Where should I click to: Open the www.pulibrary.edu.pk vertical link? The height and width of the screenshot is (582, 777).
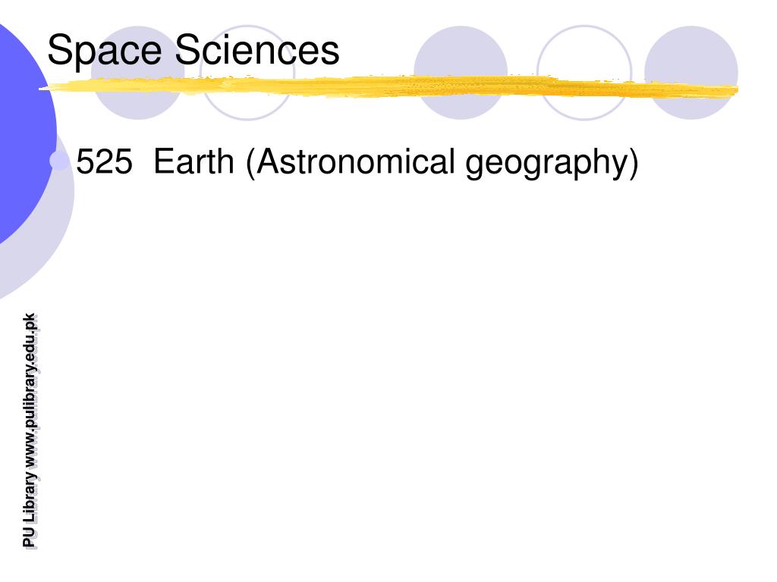point(30,391)
